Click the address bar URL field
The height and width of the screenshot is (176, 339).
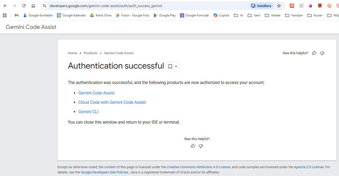pos(146,6)
